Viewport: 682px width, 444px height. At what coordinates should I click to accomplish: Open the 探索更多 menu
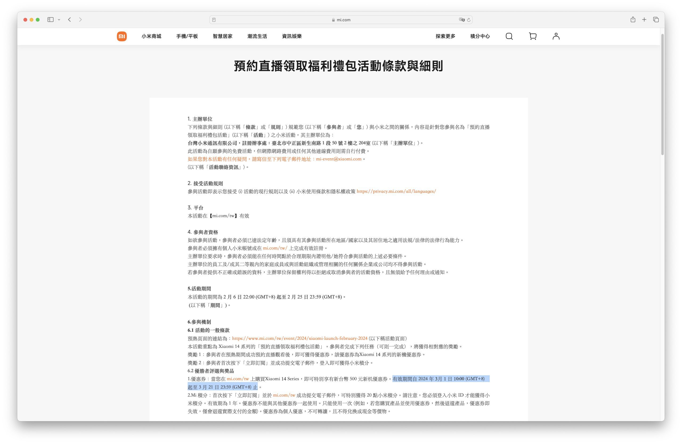tap(445, 36)
